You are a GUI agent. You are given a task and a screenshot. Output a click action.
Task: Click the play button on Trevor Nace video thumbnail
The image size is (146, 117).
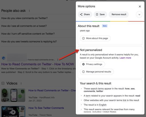13,112
